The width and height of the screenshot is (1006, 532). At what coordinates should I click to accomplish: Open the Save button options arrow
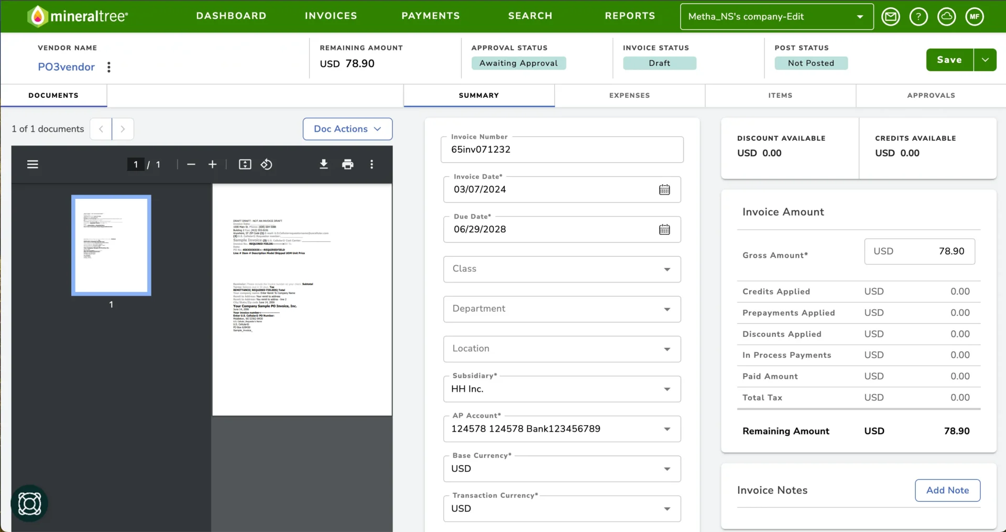point(985,60)
